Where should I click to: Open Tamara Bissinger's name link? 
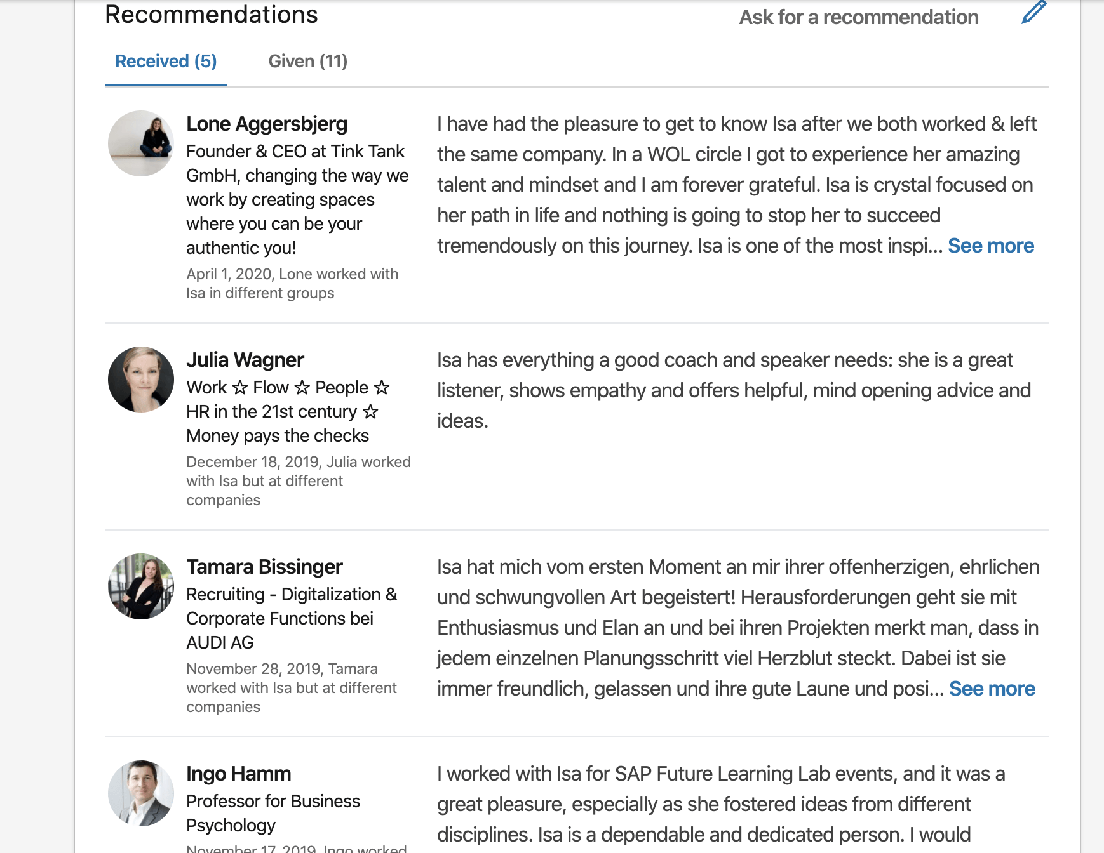[x=264, y=567]
